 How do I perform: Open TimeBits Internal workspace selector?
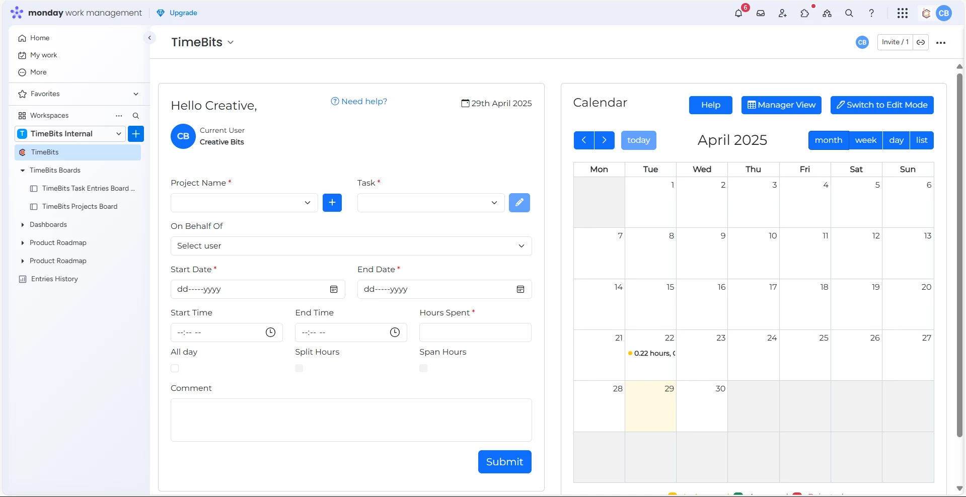(x=69, y=134)
